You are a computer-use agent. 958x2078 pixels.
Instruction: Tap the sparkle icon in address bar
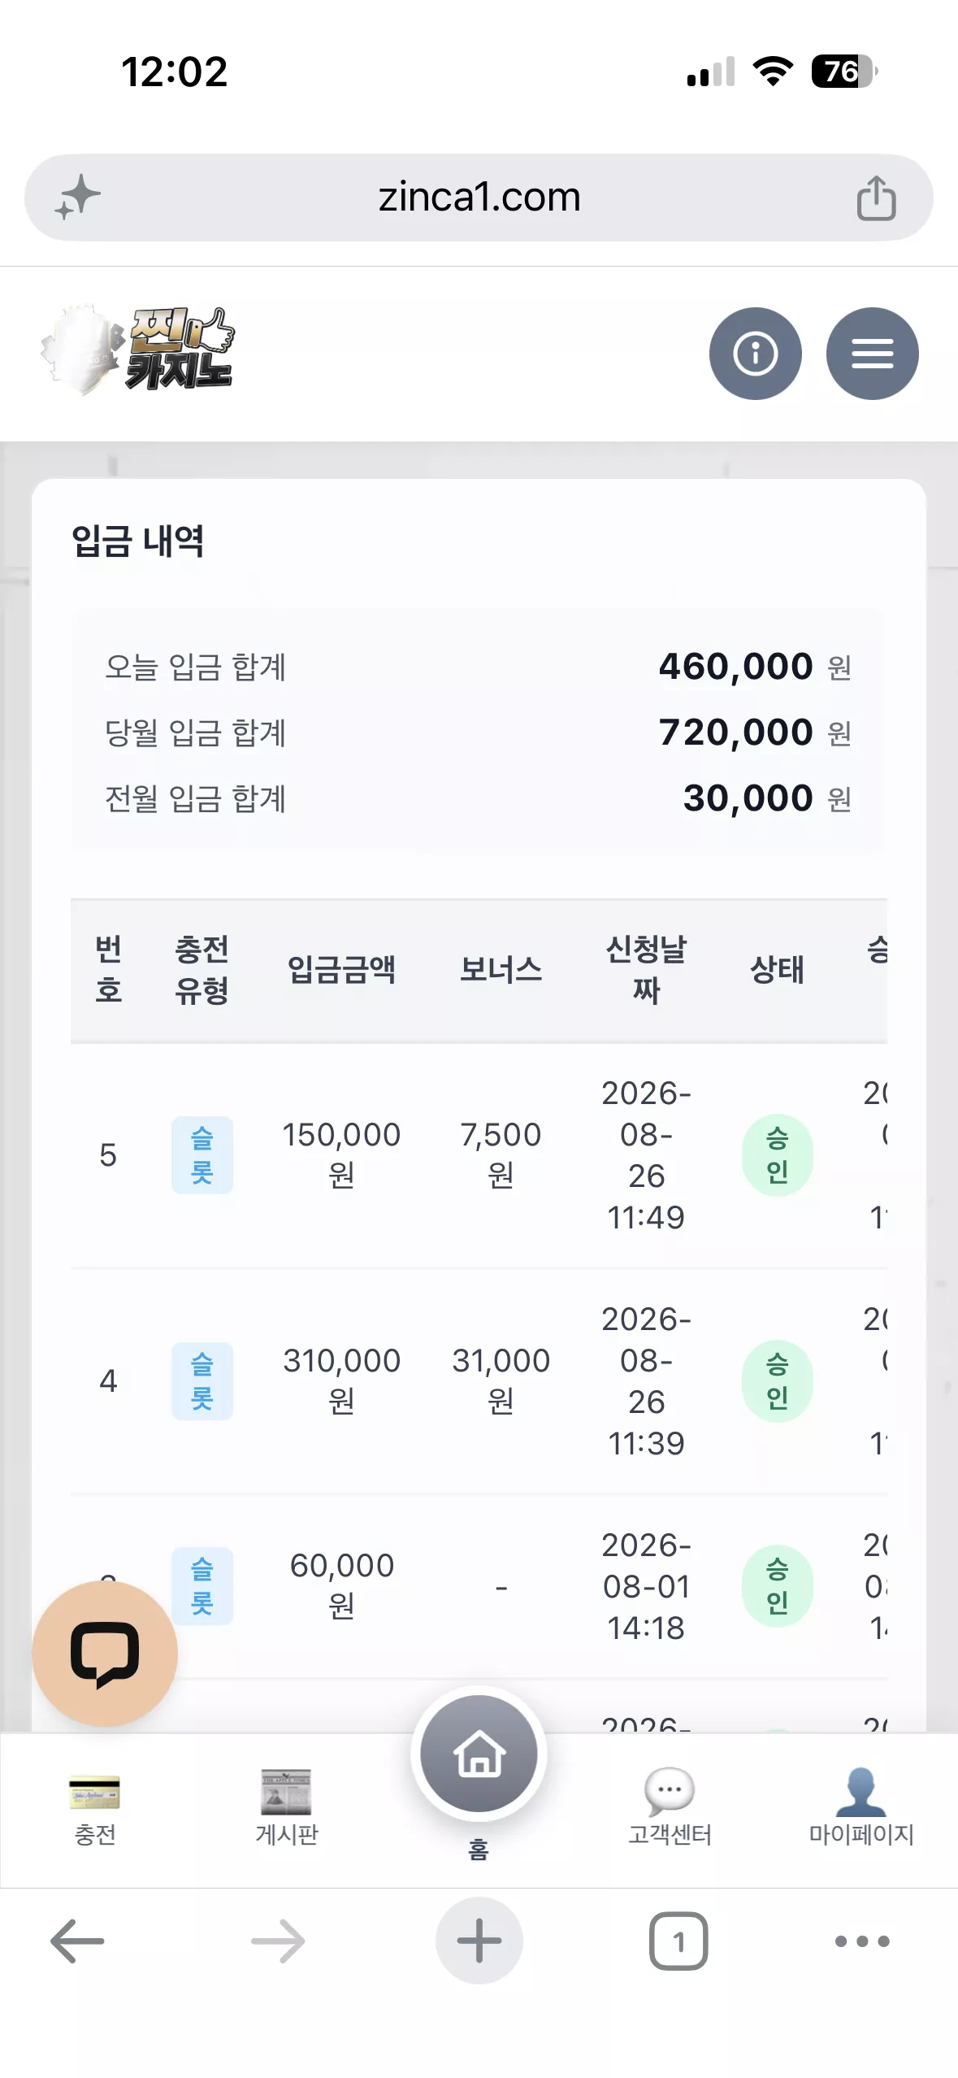[77, 198]
